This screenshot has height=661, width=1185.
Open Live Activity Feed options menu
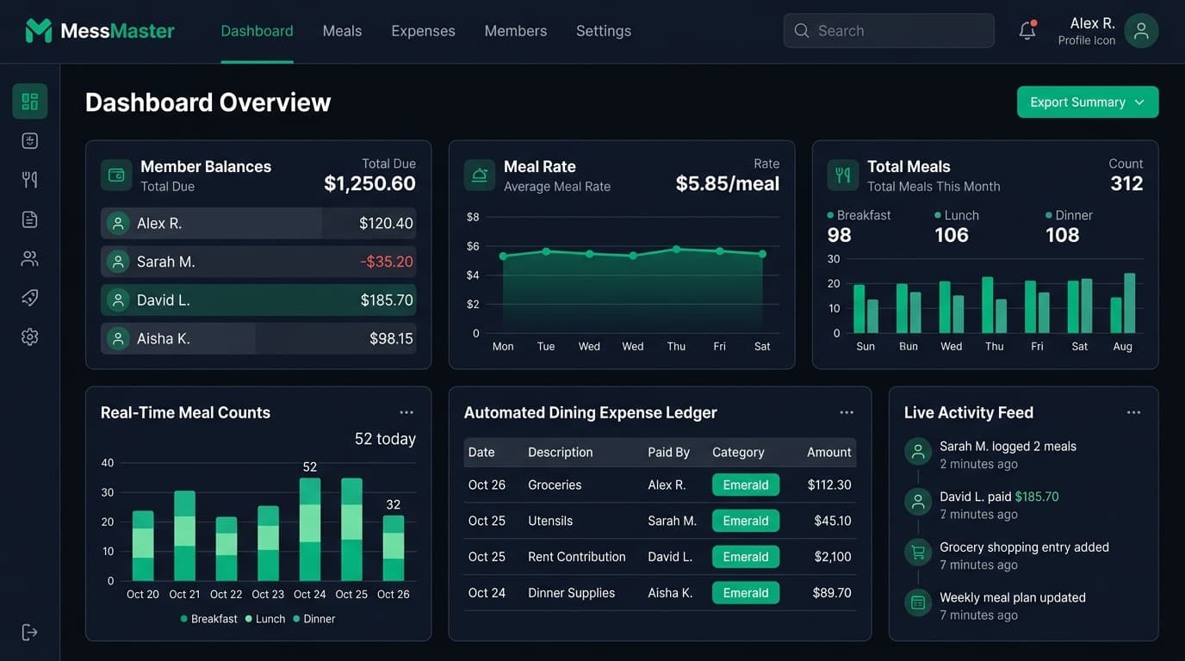pos(1134,413)
